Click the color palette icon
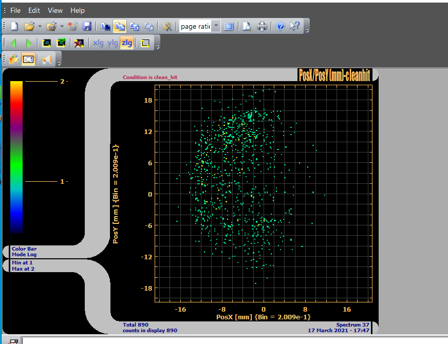 click(x=14, y=60)
